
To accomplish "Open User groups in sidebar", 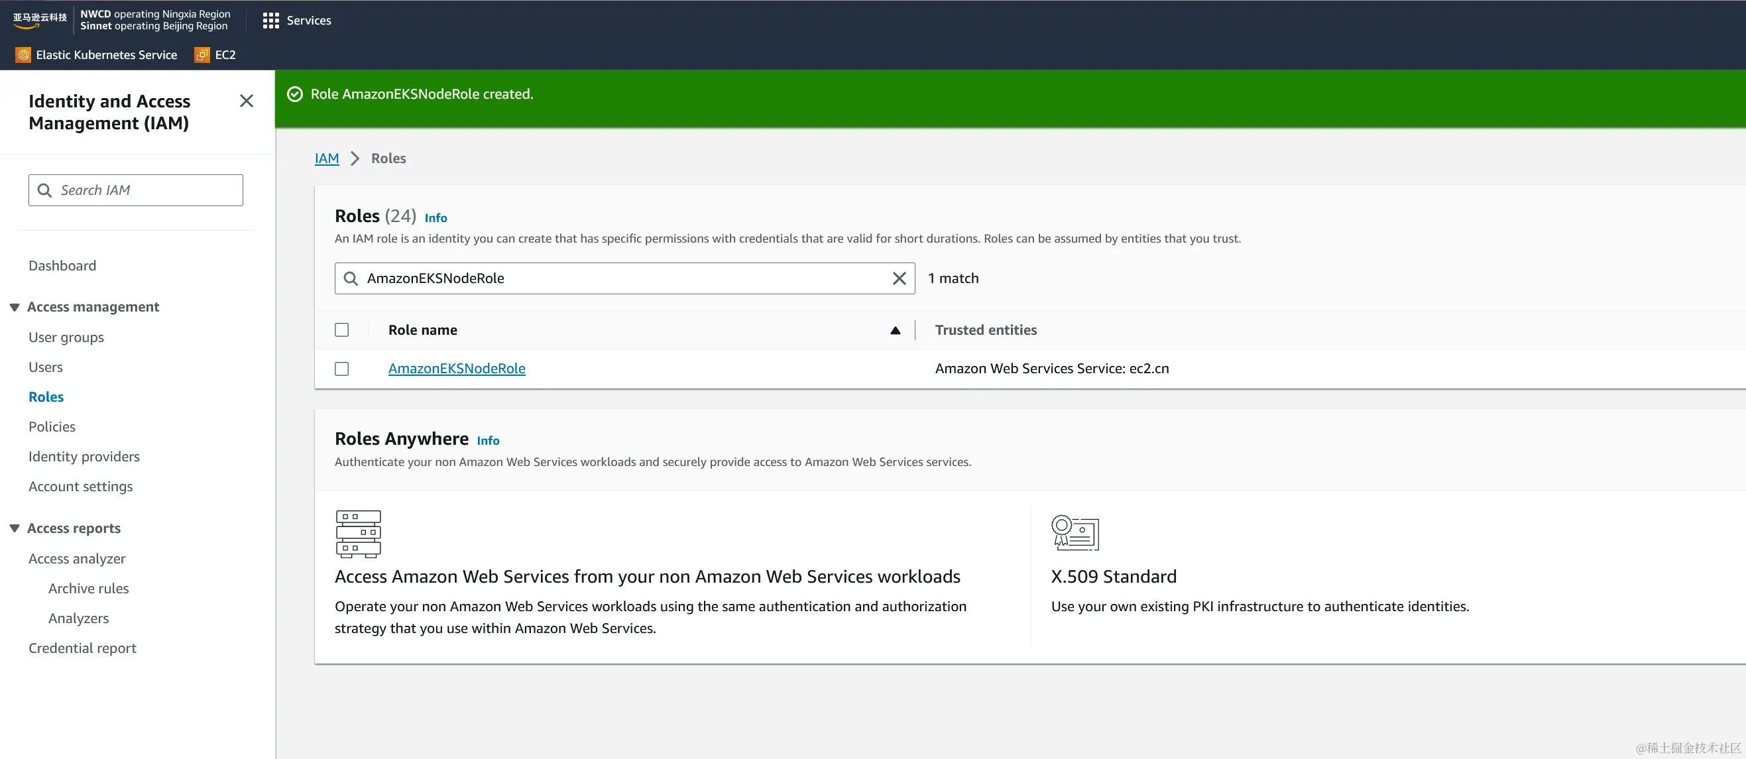I will tap(66, 337).
